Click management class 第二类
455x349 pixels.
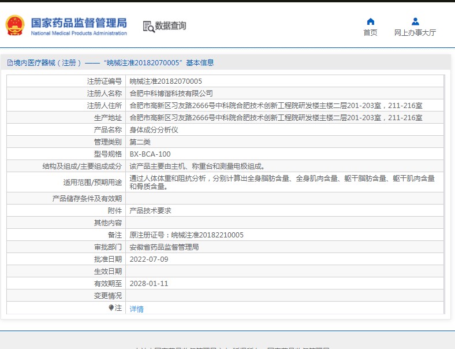(140, 142)
